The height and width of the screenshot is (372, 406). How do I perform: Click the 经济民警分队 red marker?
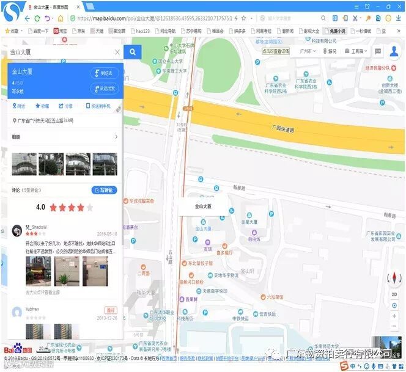(394, 68)
